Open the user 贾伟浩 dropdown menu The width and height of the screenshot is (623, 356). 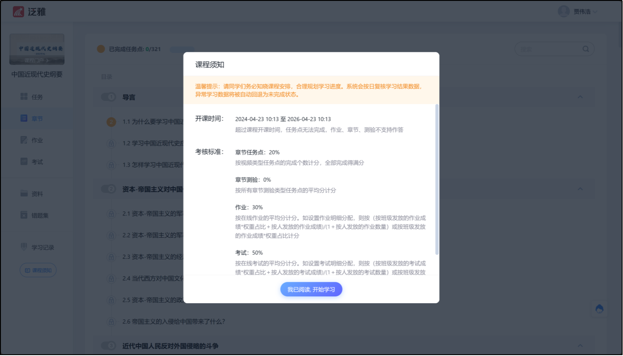click(578, 12)
